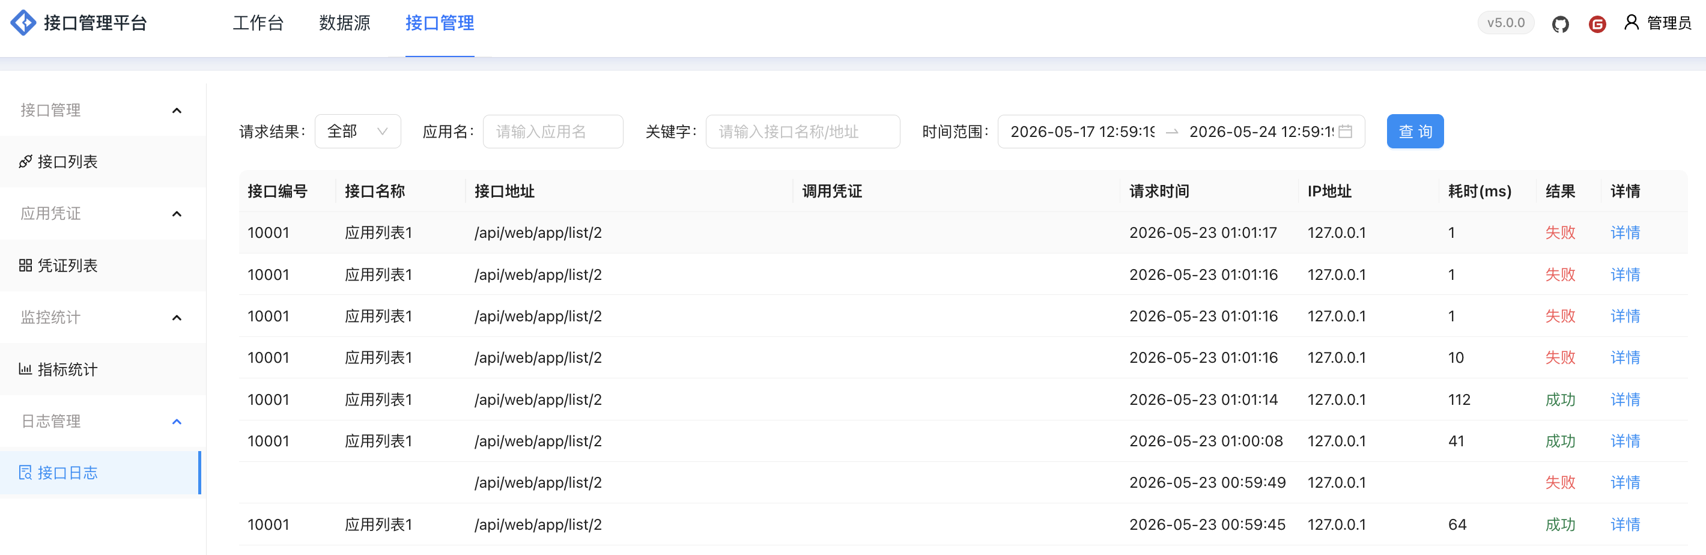
Task: Open 详情 for the 01:01:17 request
Action: [1625, 233]
